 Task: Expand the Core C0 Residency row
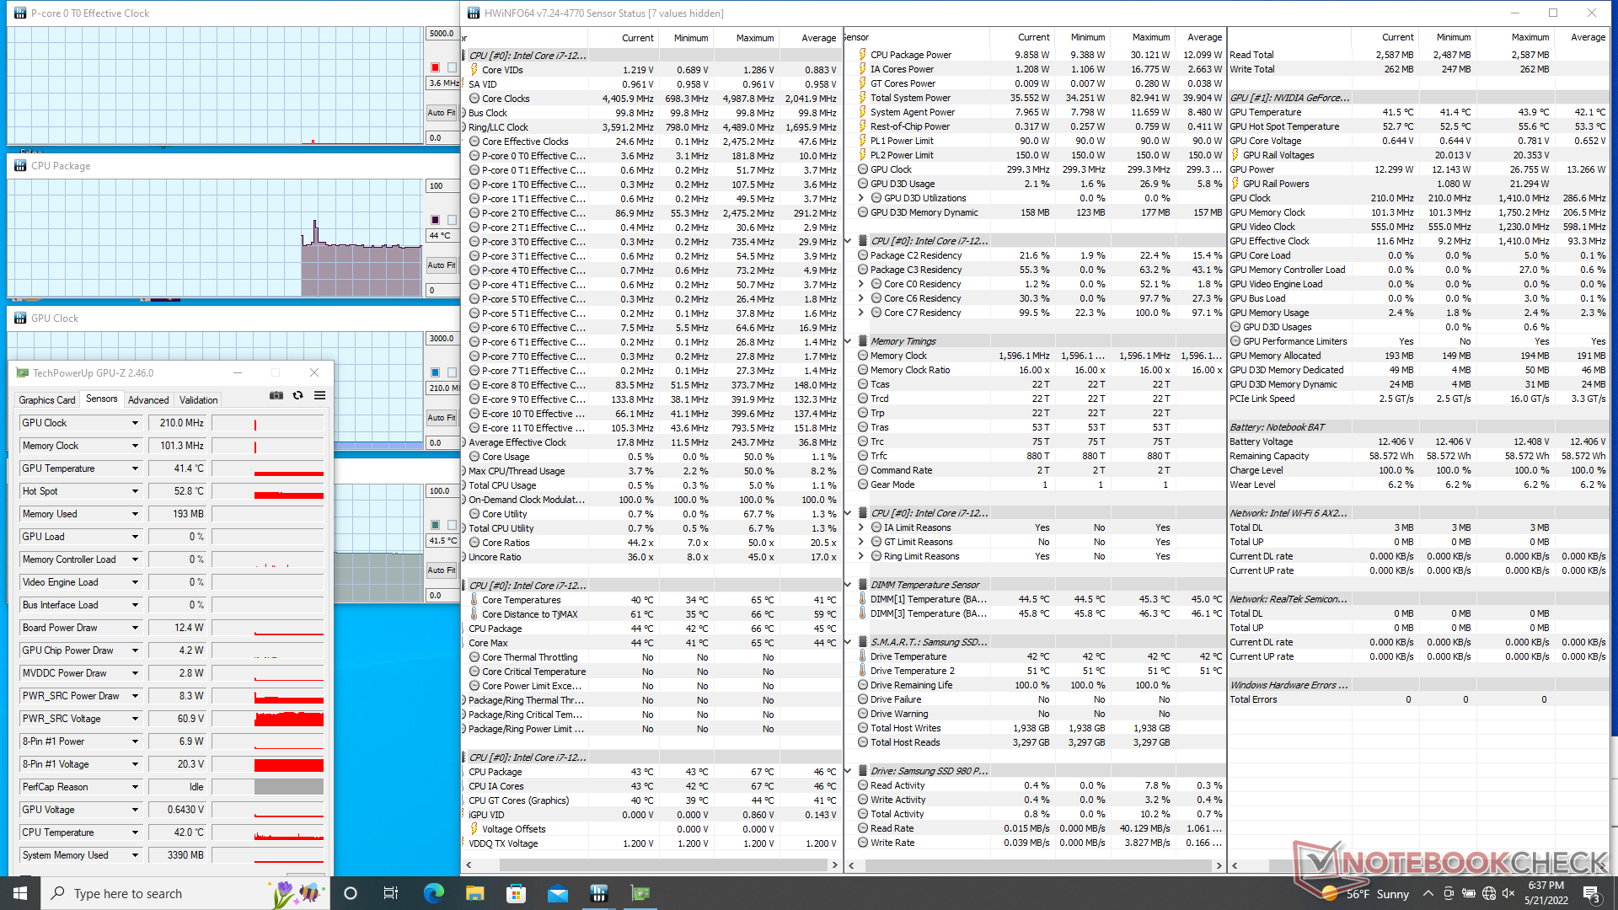pos(861,284)
